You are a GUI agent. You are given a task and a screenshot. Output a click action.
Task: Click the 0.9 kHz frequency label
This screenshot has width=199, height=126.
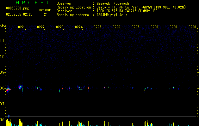click(3, 72)
